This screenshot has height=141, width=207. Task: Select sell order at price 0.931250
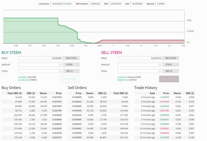click(x=98, y=115)
